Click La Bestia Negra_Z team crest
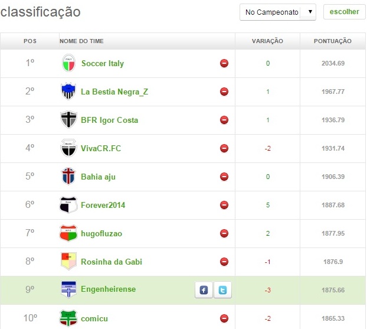367x329 pixels. pyautogui.click(x=69, y=92)
